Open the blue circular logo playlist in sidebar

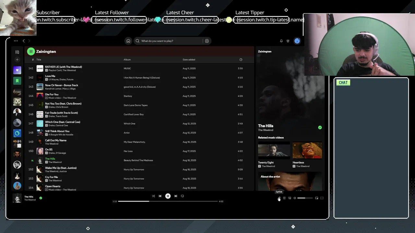[x=17, y=133]
